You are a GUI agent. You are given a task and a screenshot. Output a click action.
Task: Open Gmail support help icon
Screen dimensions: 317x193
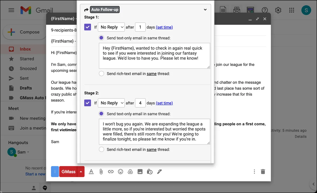[265, 10]
